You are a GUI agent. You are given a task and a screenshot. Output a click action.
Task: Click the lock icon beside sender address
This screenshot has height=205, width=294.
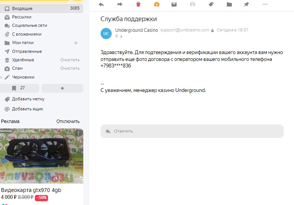point(212,30)
